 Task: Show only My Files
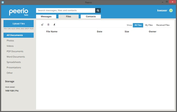tap(149, 25)
